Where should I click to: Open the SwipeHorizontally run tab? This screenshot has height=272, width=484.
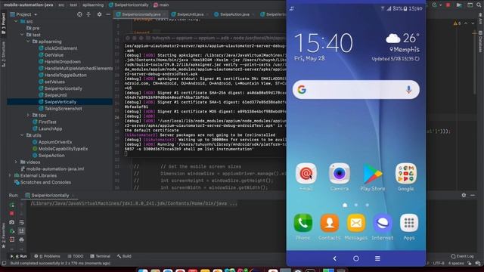pyautogui.click(x=49, y=195)
